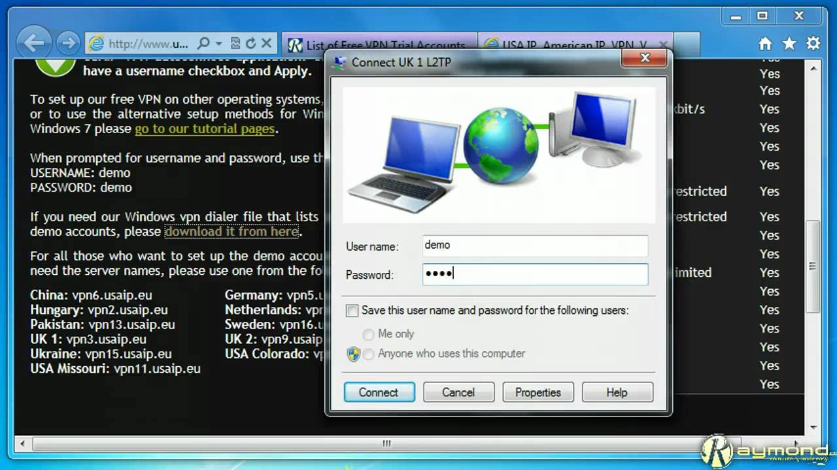Click the USERNAME: demo text
The width and height of the screenshot is (837, 470).
(x=80, y=173)
